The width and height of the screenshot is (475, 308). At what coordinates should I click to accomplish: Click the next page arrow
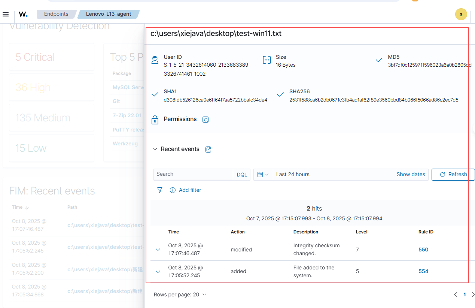tap(473, 295)
